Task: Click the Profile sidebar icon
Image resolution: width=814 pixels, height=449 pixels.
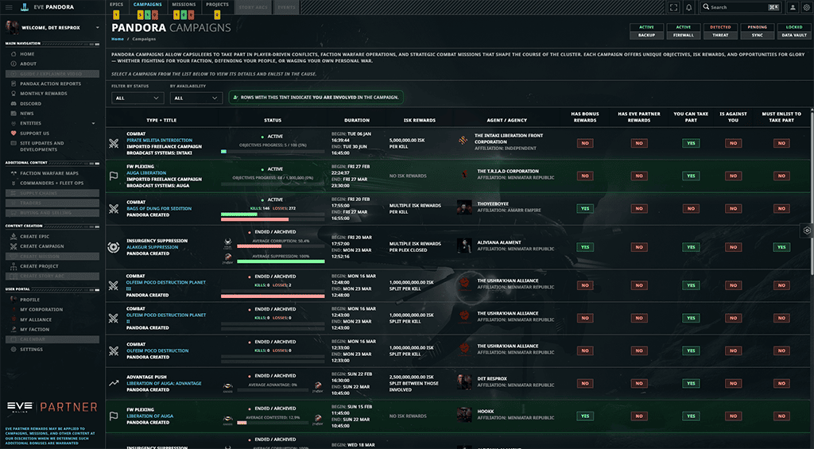Action: pos(14,300)
